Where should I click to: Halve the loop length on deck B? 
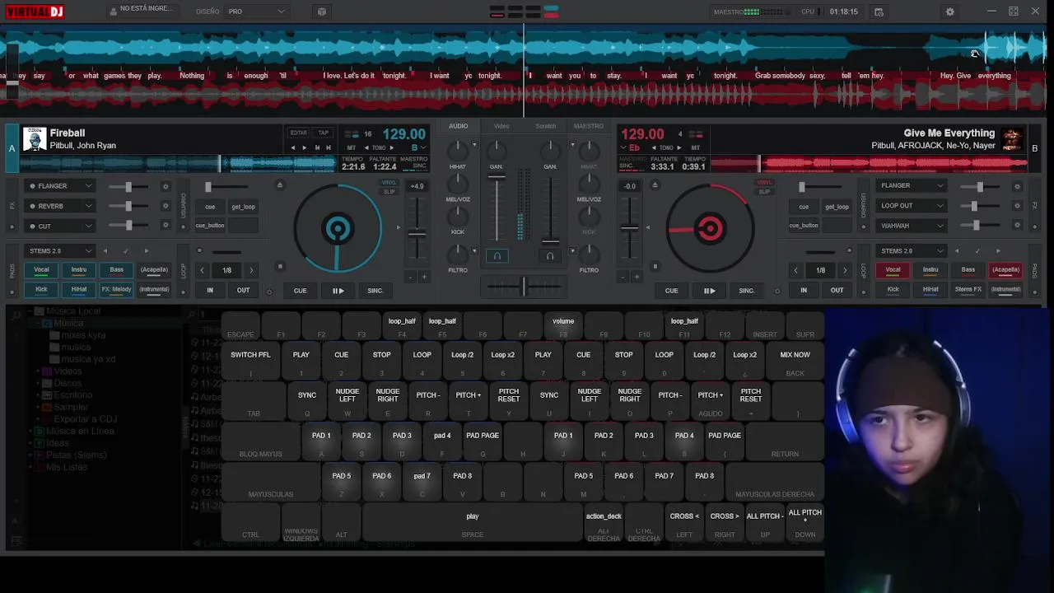pos(795,270)
